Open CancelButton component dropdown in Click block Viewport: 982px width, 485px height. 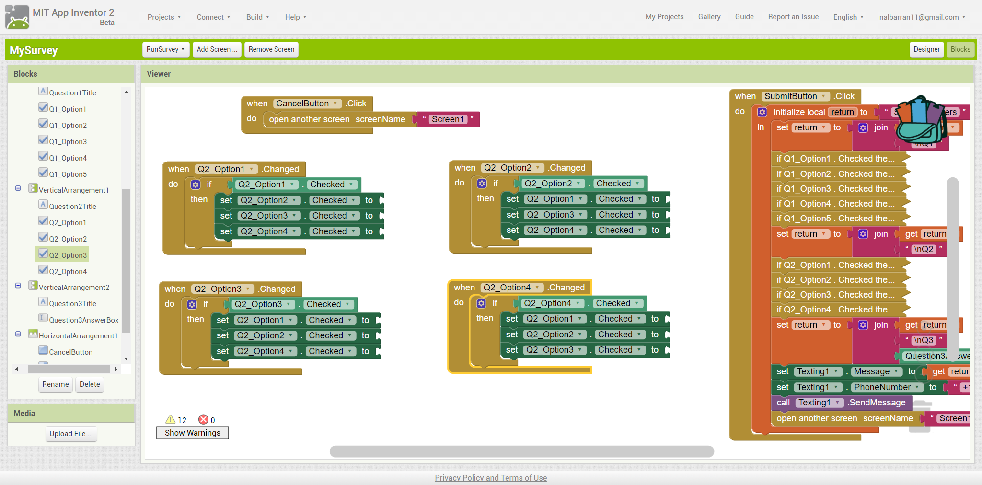point(307,104)
